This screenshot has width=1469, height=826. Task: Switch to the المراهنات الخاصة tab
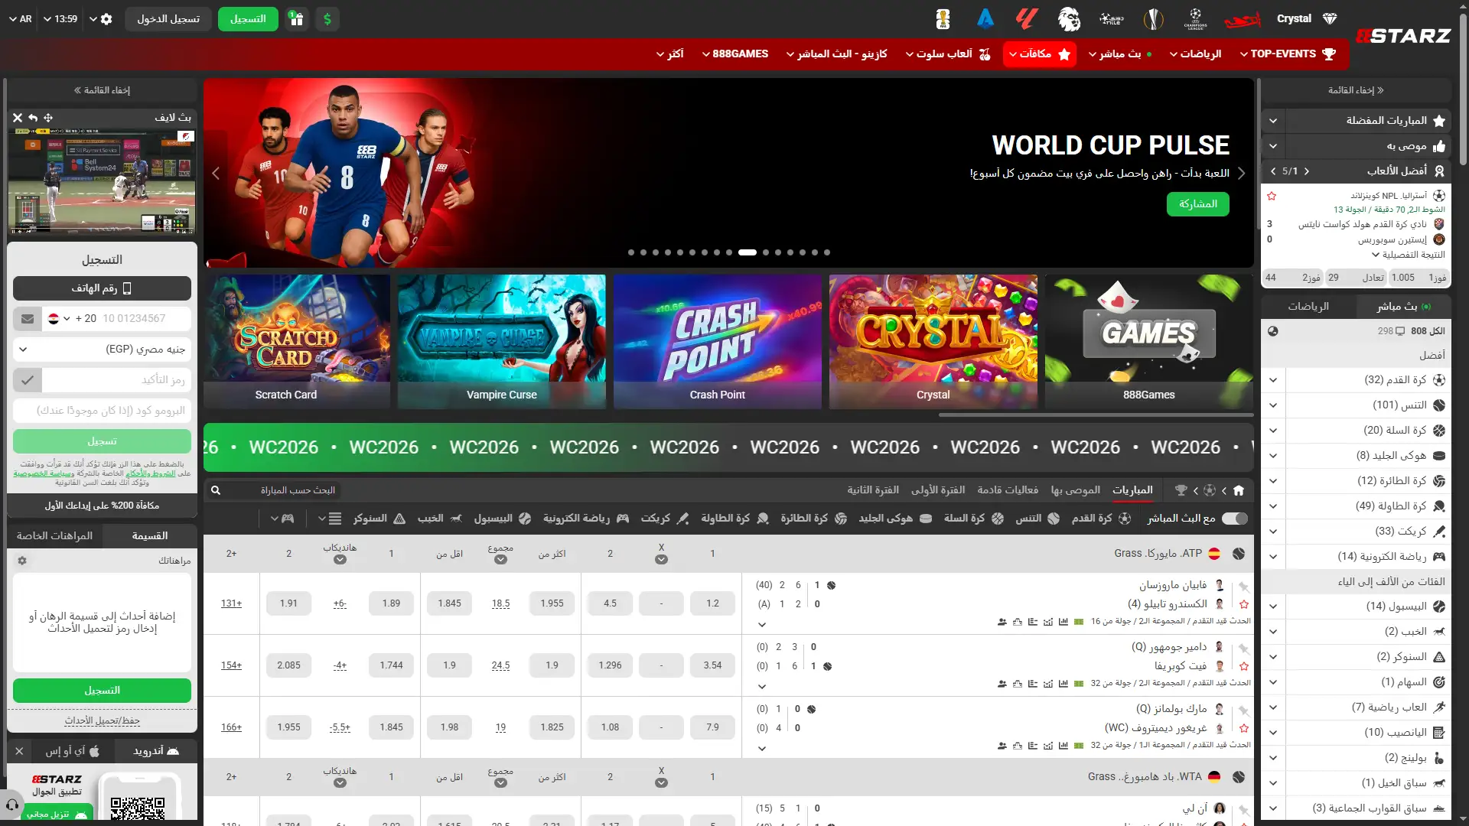click(55, 536)
